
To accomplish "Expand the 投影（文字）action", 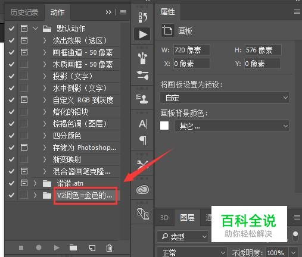I will [x=45, y=76].
